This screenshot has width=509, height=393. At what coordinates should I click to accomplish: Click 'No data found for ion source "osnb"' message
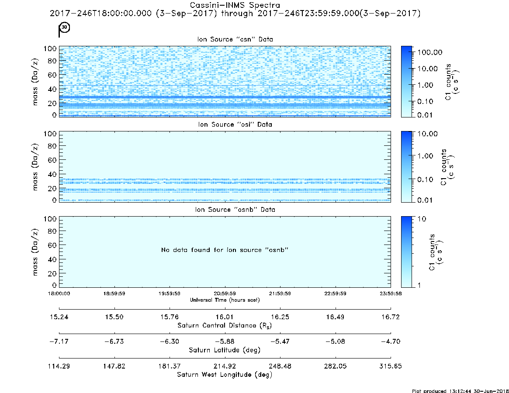(225, 250)
